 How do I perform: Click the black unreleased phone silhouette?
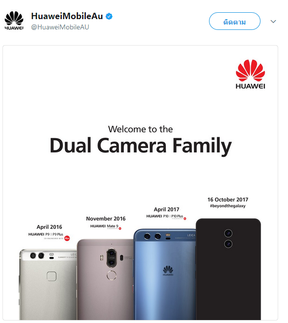[x=228, y=269]
